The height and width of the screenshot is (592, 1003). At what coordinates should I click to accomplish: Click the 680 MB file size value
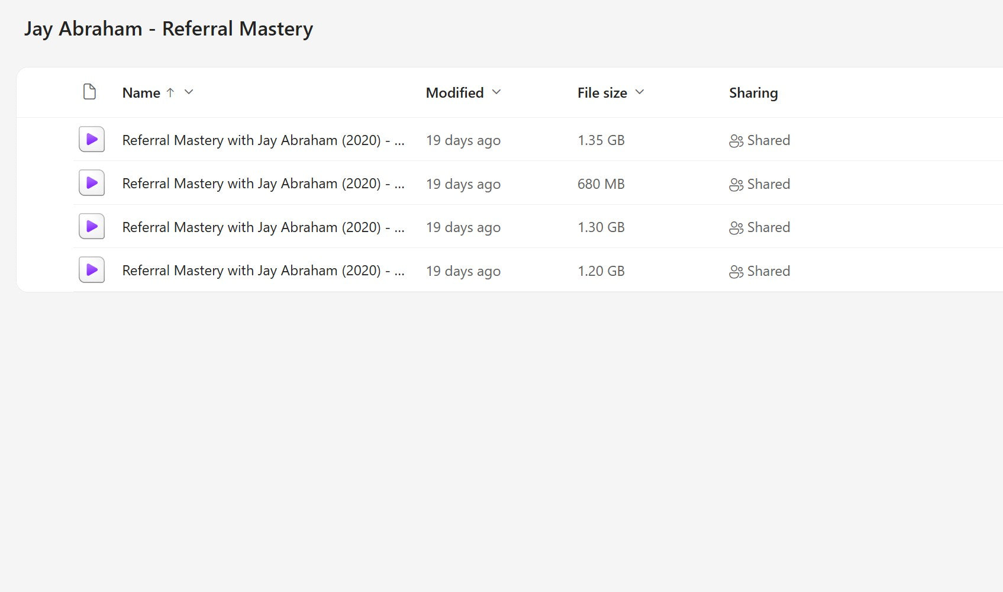click(601, 184)
